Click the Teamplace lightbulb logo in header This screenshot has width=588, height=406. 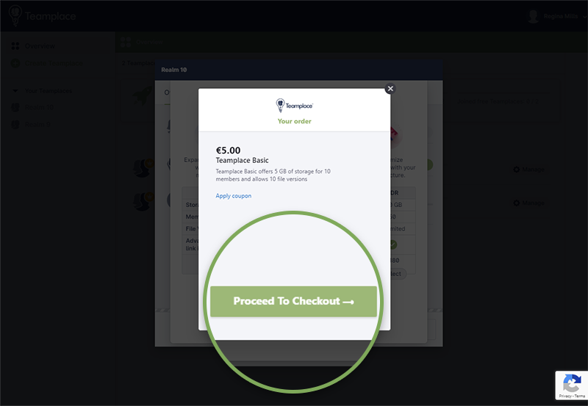(x=15, y=15)
